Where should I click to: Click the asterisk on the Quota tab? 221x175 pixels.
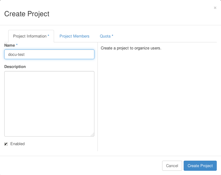click(112, 36)
